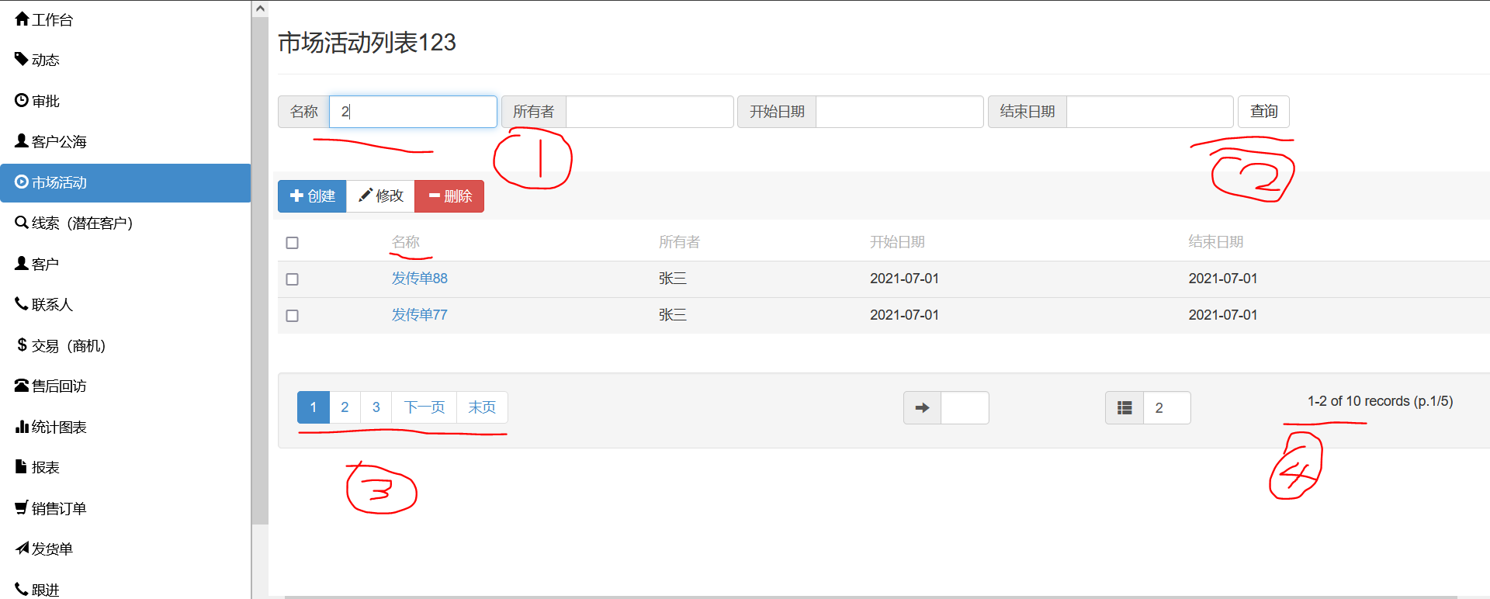Click the sidebar scroll-up arrow

tap(260, 9)
